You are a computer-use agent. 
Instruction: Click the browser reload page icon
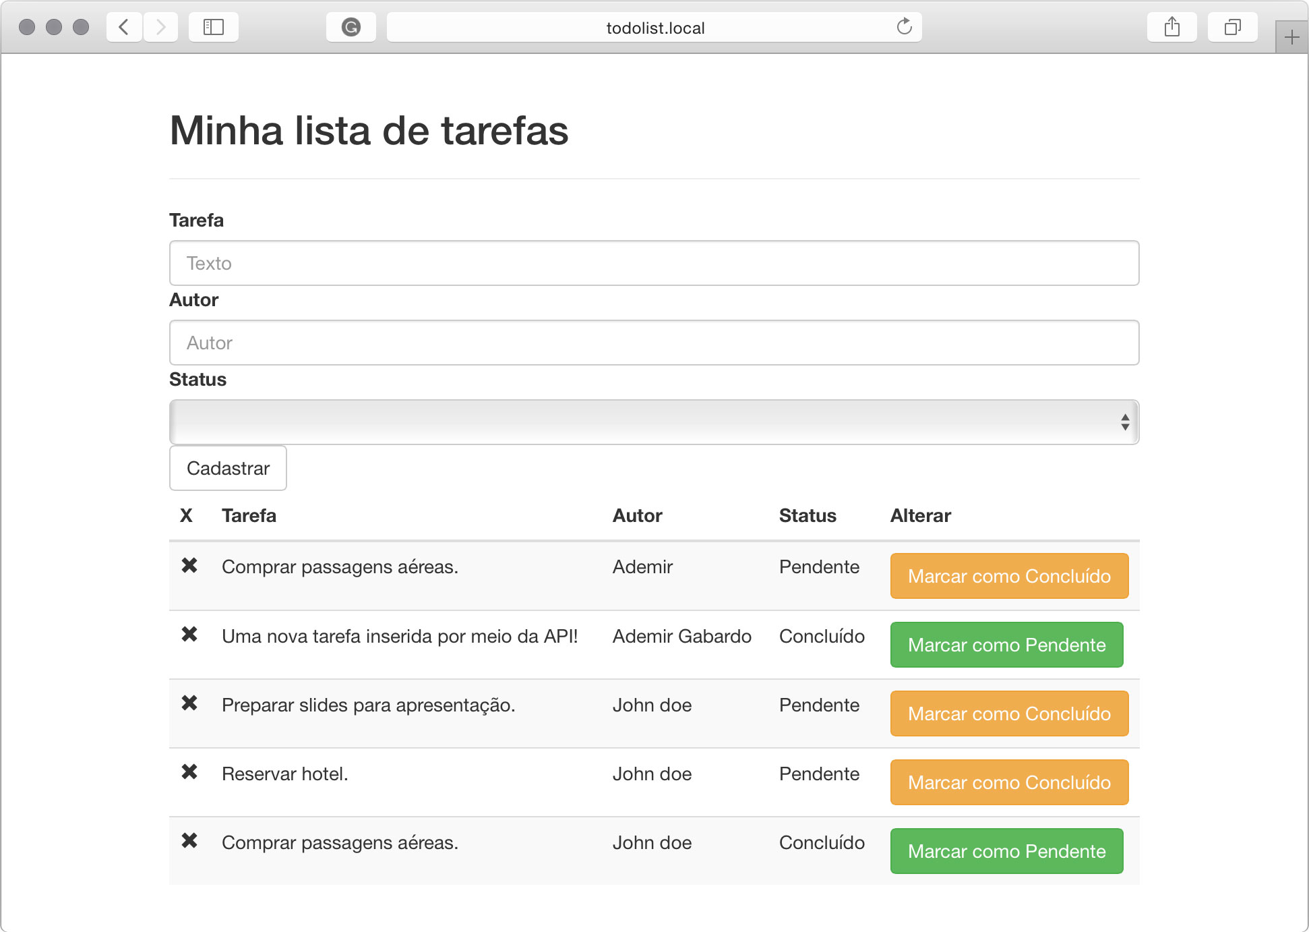click(904, 27)
